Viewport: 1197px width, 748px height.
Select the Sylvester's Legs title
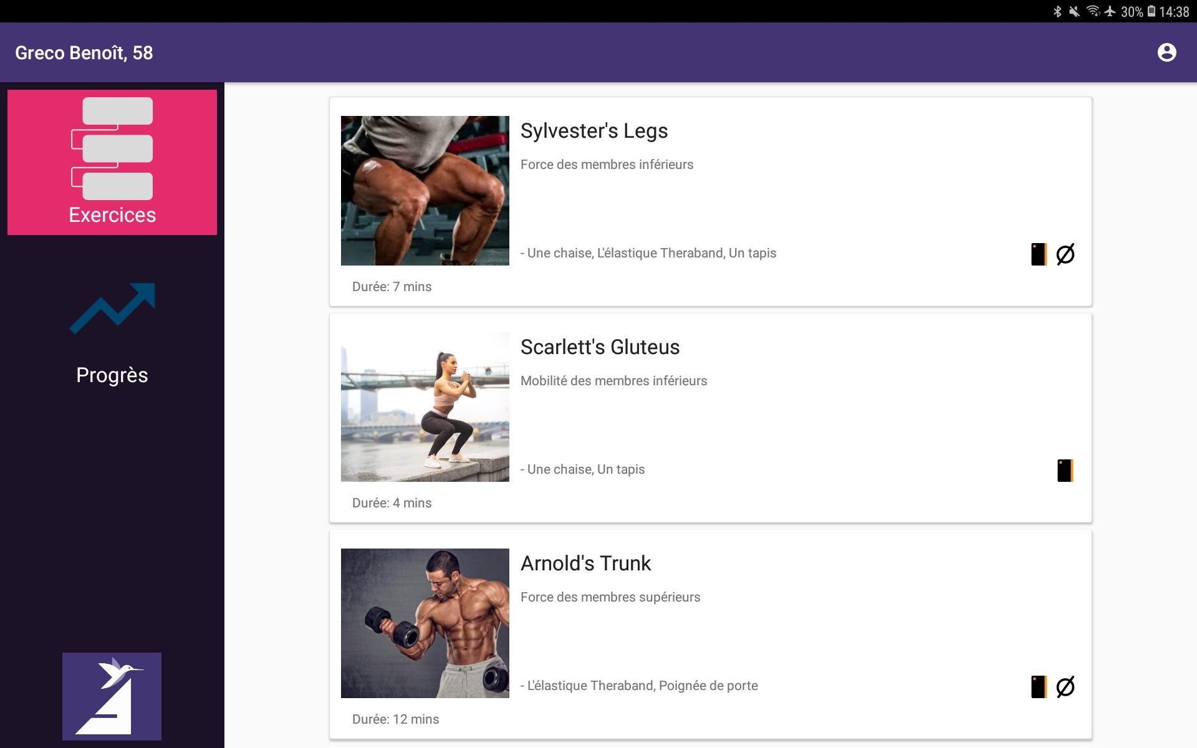point(594,131)
